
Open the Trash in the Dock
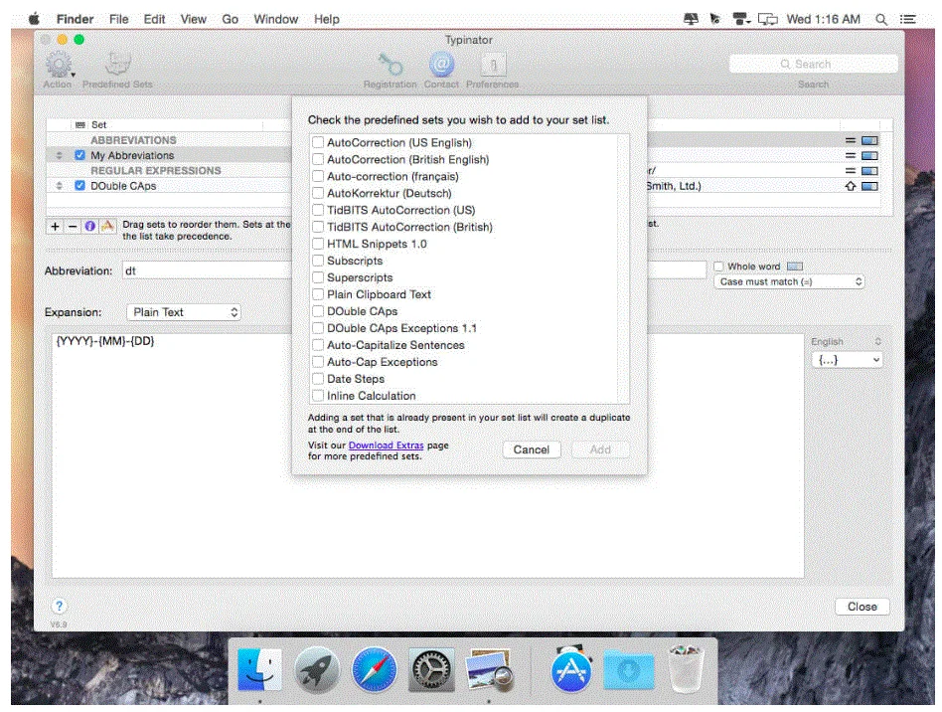pos(686,669)
